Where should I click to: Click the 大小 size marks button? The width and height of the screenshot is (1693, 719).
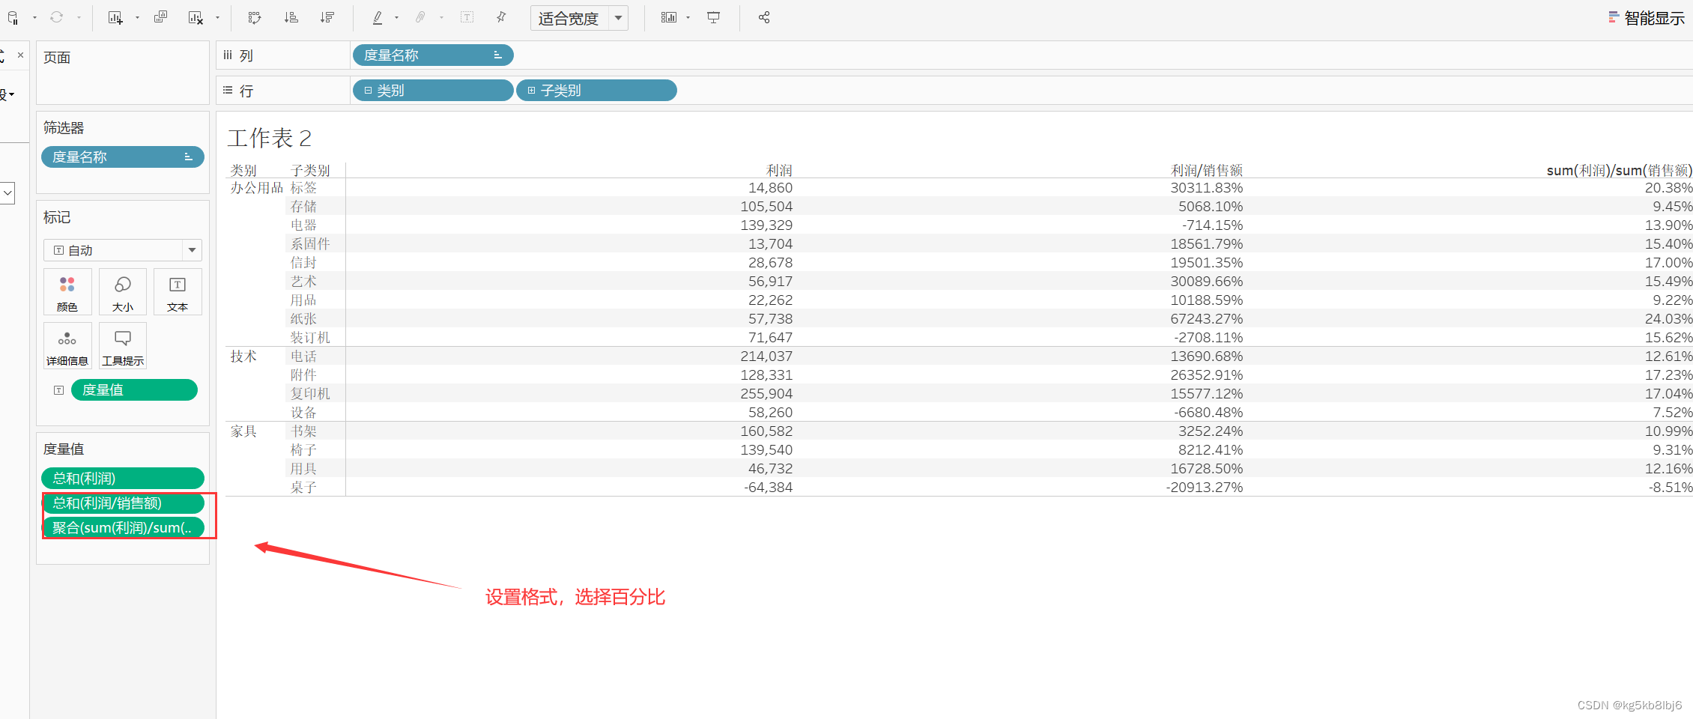click(x=123, y=292)
